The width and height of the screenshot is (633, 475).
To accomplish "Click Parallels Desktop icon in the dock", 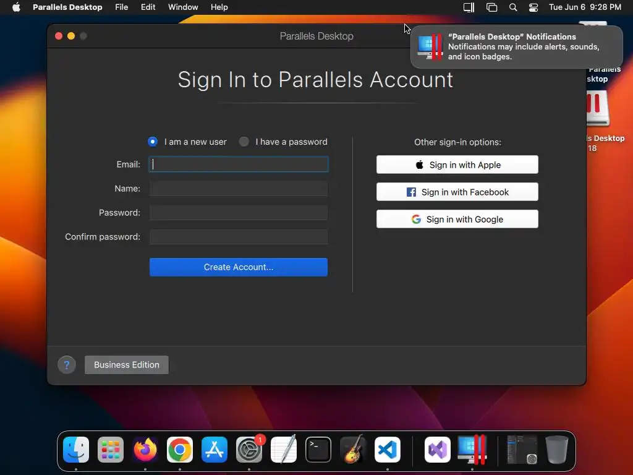I will pos(472,450).
